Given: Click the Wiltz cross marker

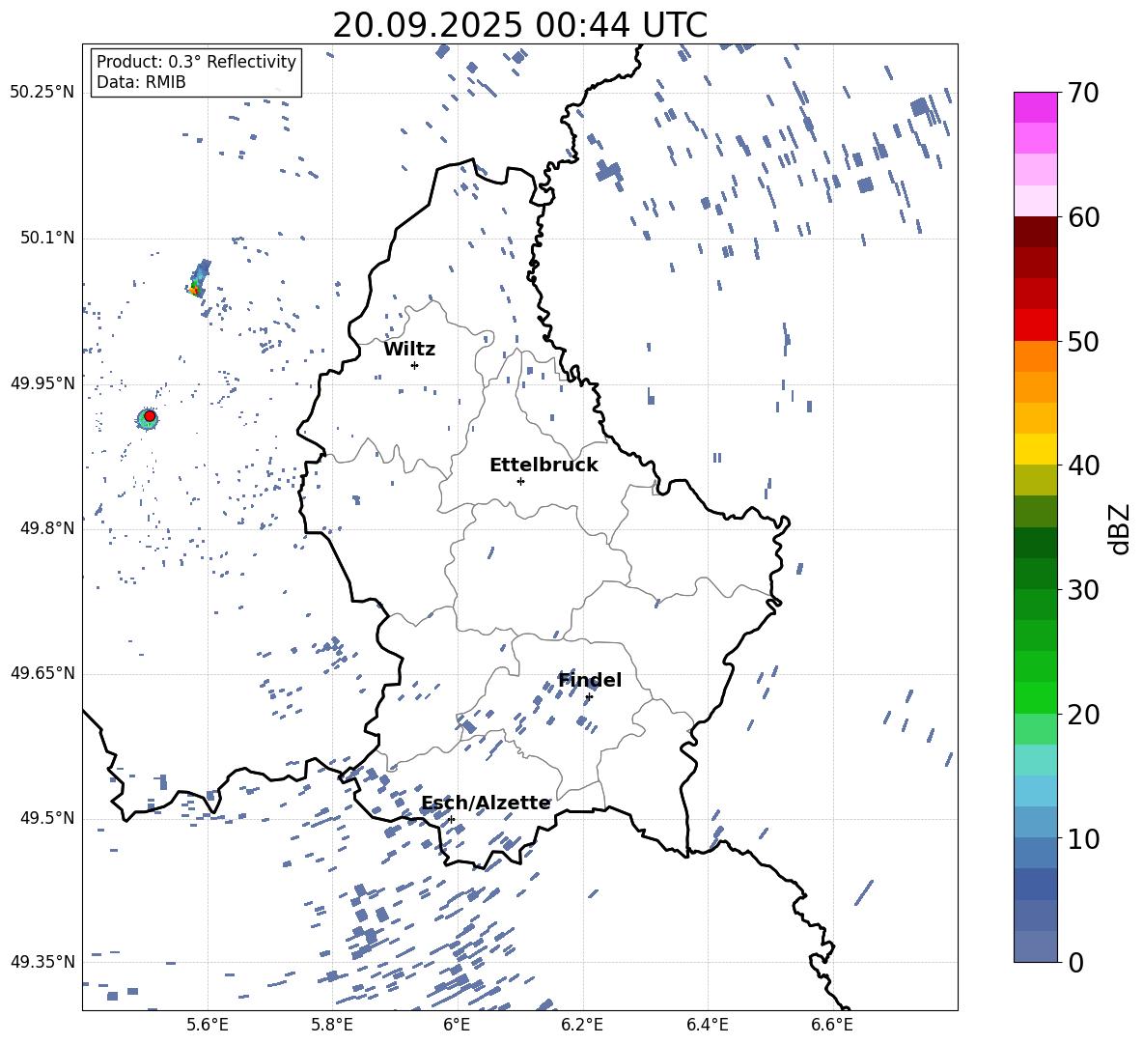Looking at the screenshot, I should pyautogui.click(x=414, y=365).
